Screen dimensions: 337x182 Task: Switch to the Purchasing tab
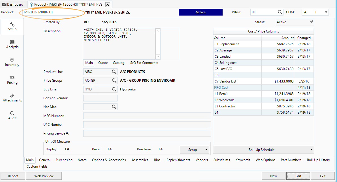click(x=64, y=160)
